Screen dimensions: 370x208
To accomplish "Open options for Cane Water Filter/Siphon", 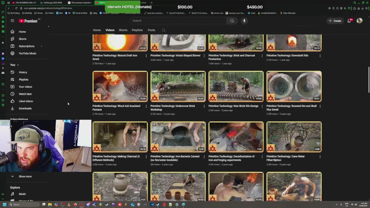I will [x=320, y=157].
